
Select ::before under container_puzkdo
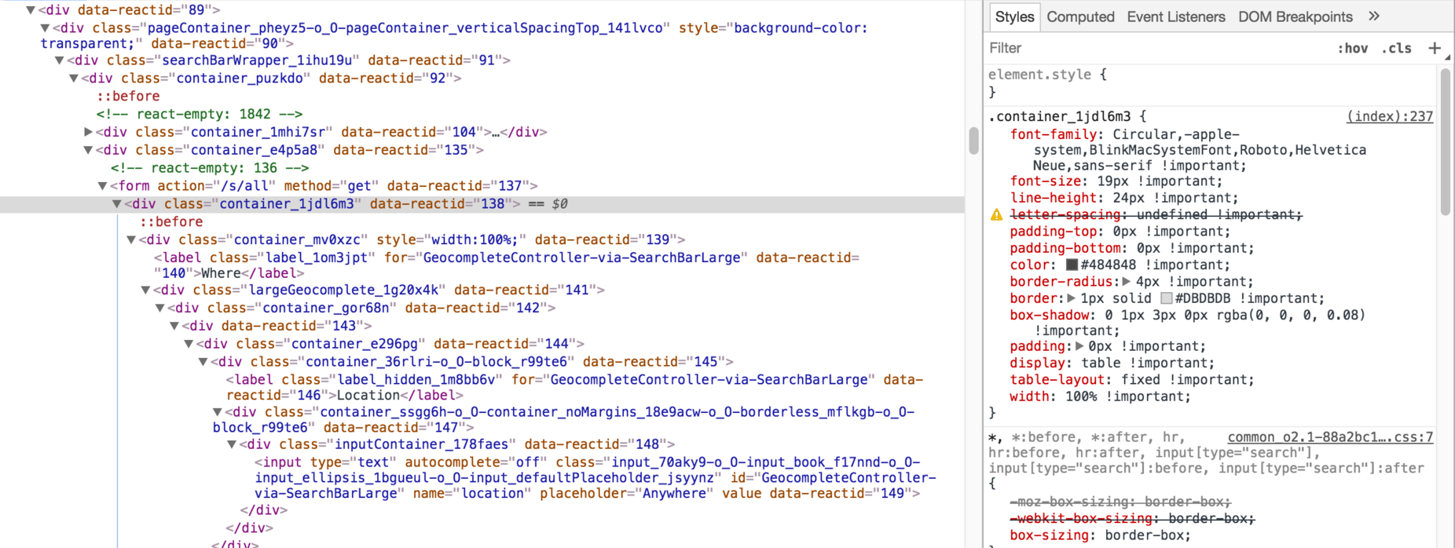click(128, 96)
